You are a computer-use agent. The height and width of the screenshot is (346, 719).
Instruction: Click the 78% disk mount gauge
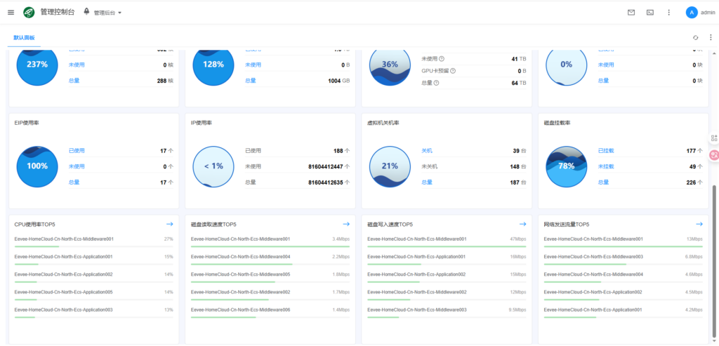[x=566, y=166]
